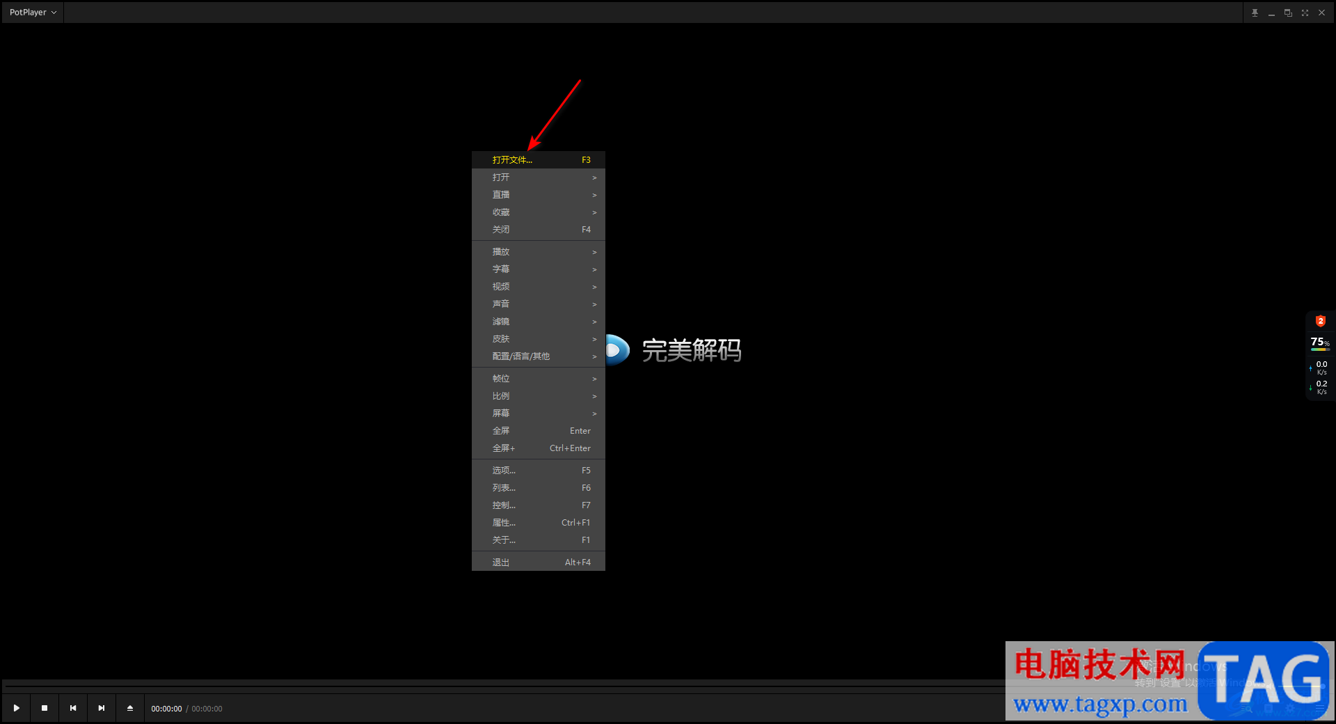Select 全屏 (Enter) menu entry
The width and height of the screenshot is (1336, 724).
click(539, 431)
